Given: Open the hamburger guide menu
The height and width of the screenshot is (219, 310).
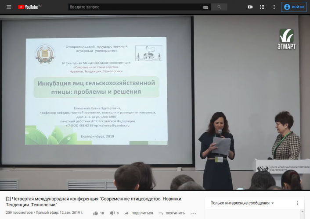Looking at the screenshot, I should click(x=9, y=7).
